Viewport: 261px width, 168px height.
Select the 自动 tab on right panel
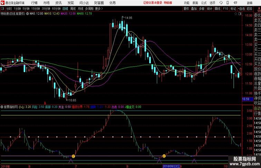[257, 109]
